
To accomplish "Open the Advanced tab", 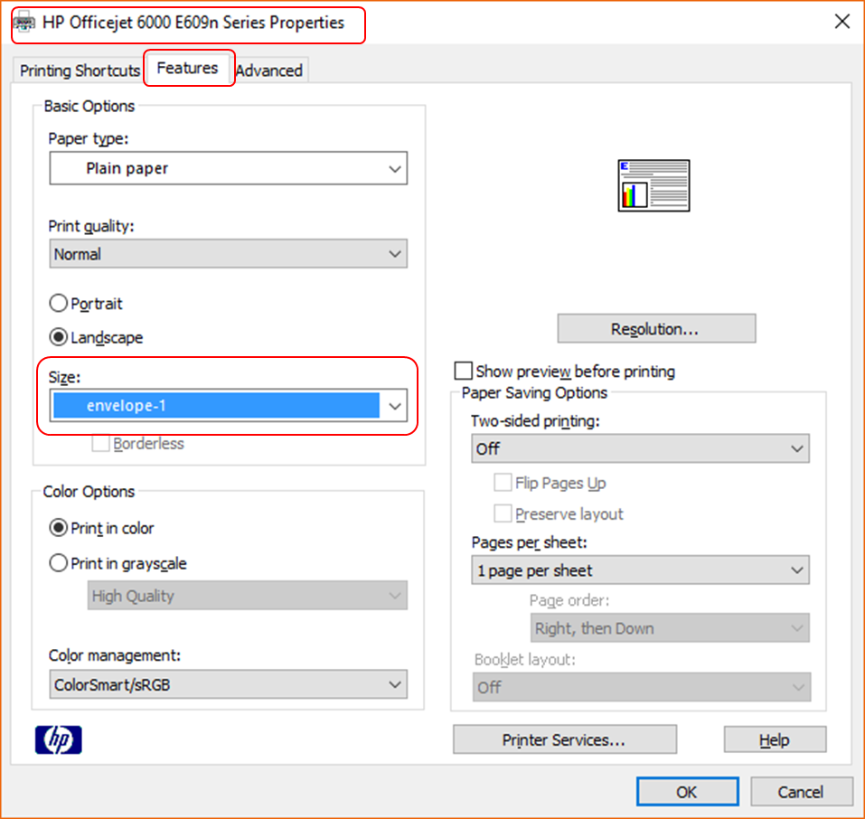I will point(269,71).
